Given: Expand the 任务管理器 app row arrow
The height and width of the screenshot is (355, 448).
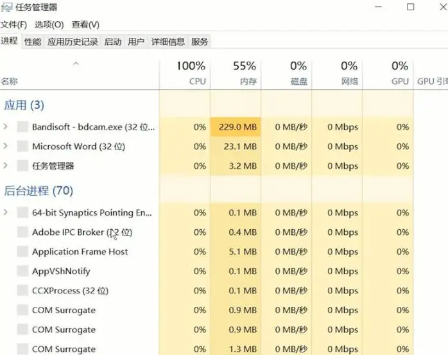Looking at the screenshot, I should (6, 166).
